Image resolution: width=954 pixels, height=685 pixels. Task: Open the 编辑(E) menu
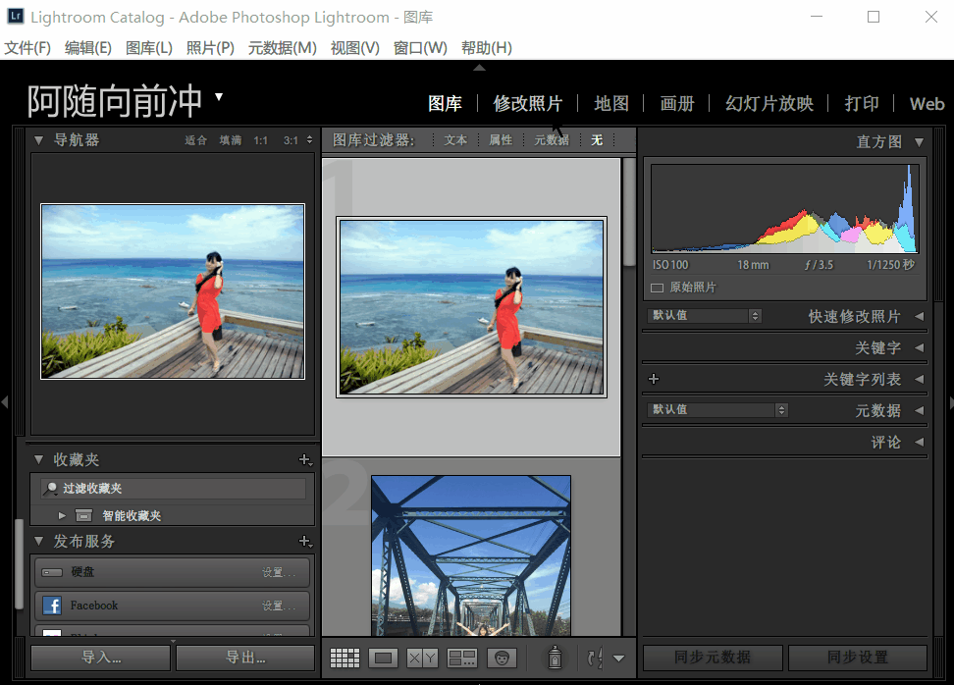[88, 48]
